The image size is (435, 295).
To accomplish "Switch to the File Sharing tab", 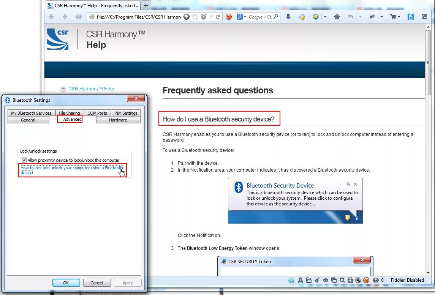I will [x=70, y=113].
